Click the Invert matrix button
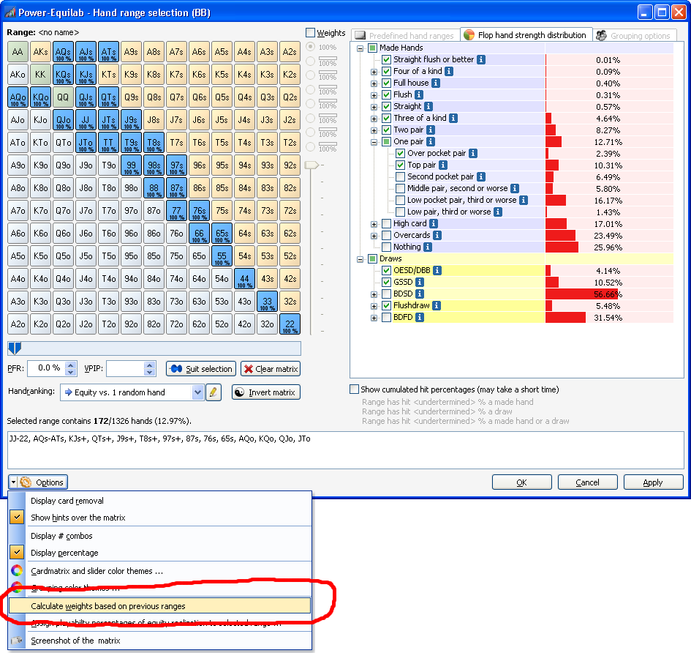Screen dimensions: 691x653 point(266,392)
